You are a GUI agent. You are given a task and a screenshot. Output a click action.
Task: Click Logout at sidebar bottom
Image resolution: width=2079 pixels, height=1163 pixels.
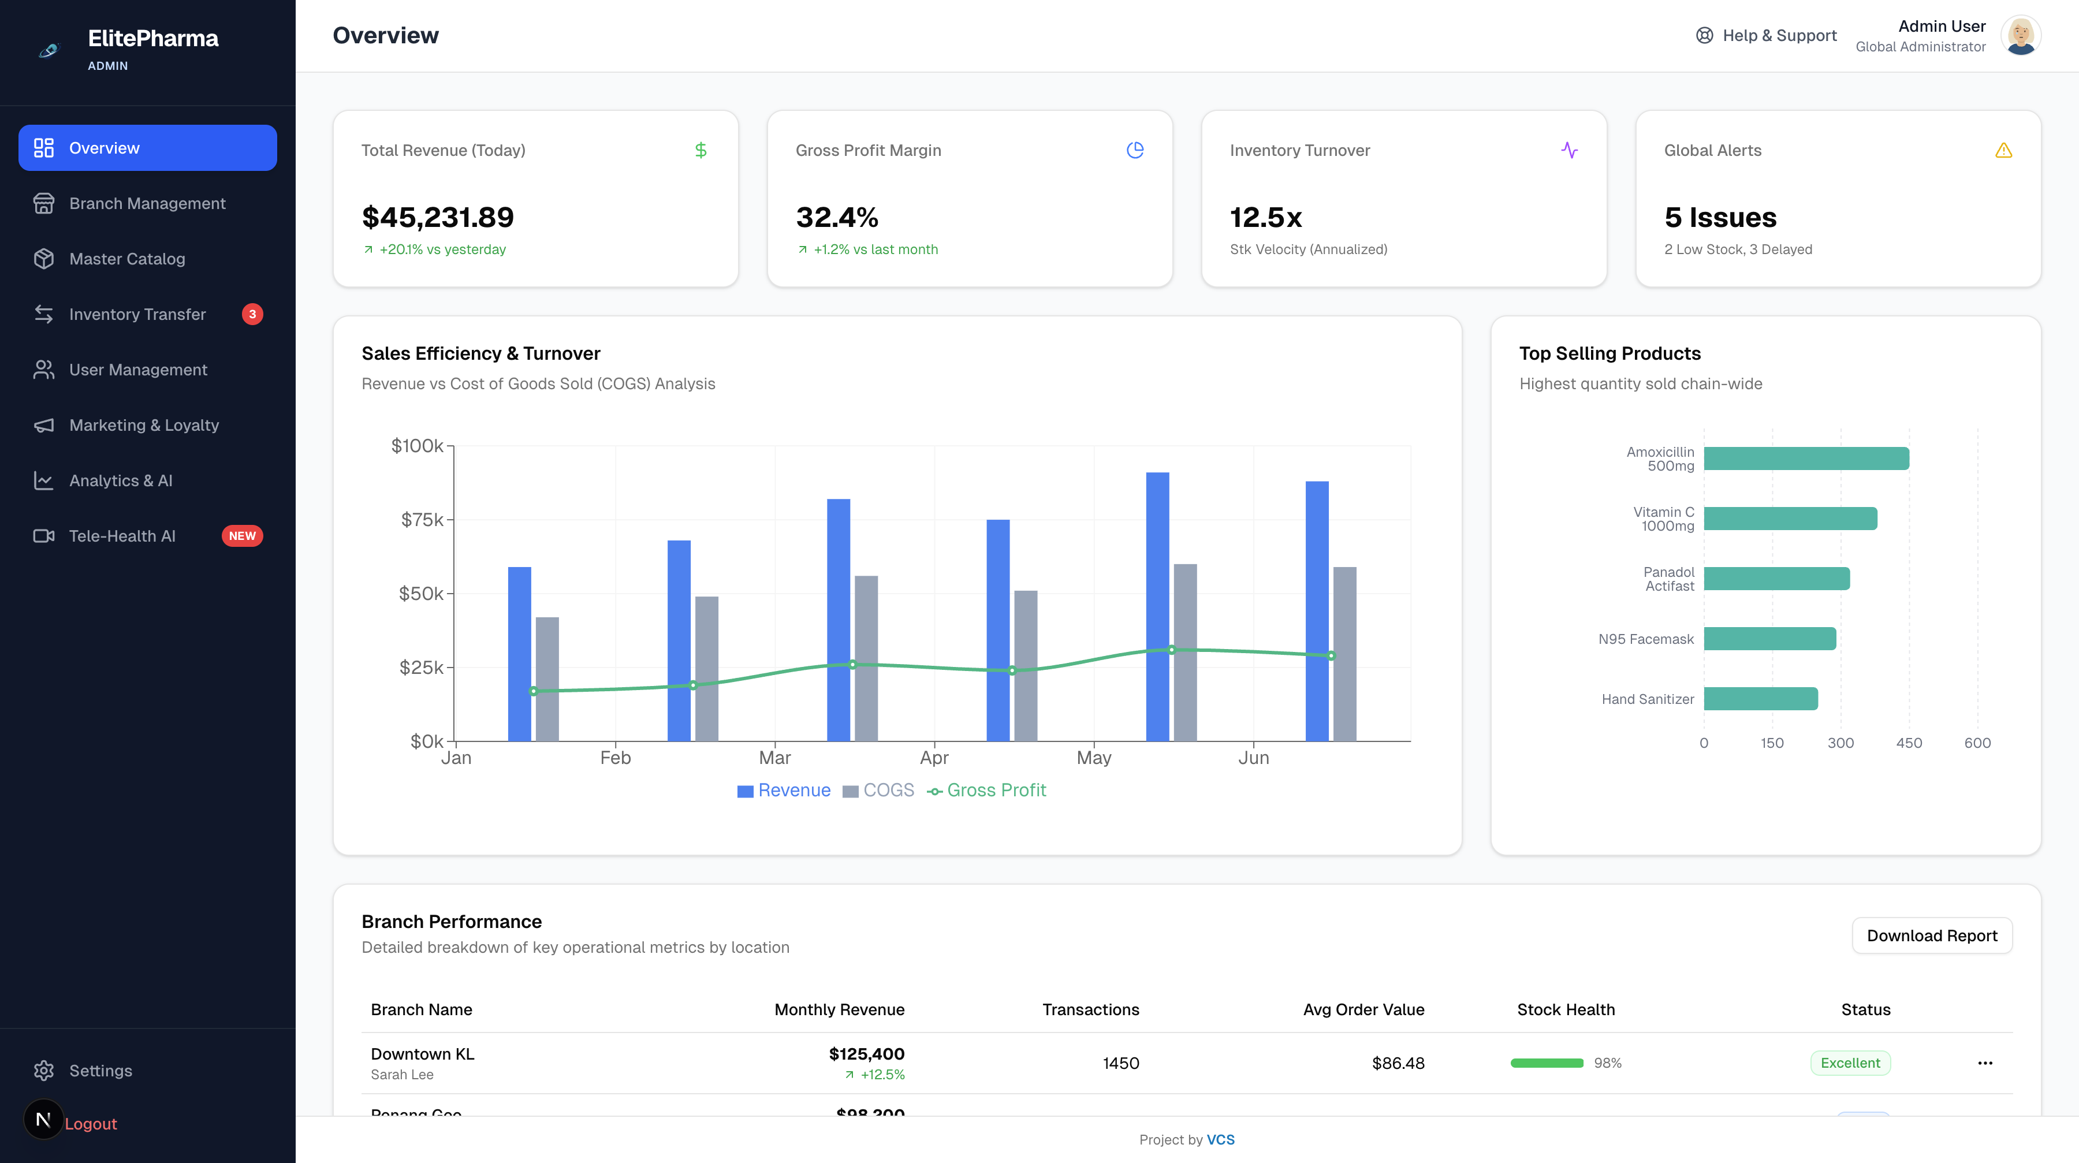[91, 1123]
